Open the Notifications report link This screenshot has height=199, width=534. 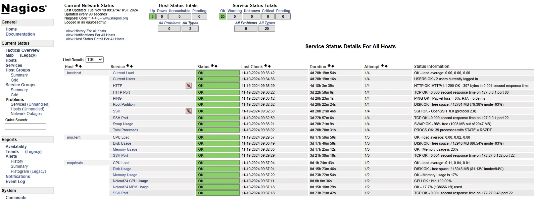(18, 177)
